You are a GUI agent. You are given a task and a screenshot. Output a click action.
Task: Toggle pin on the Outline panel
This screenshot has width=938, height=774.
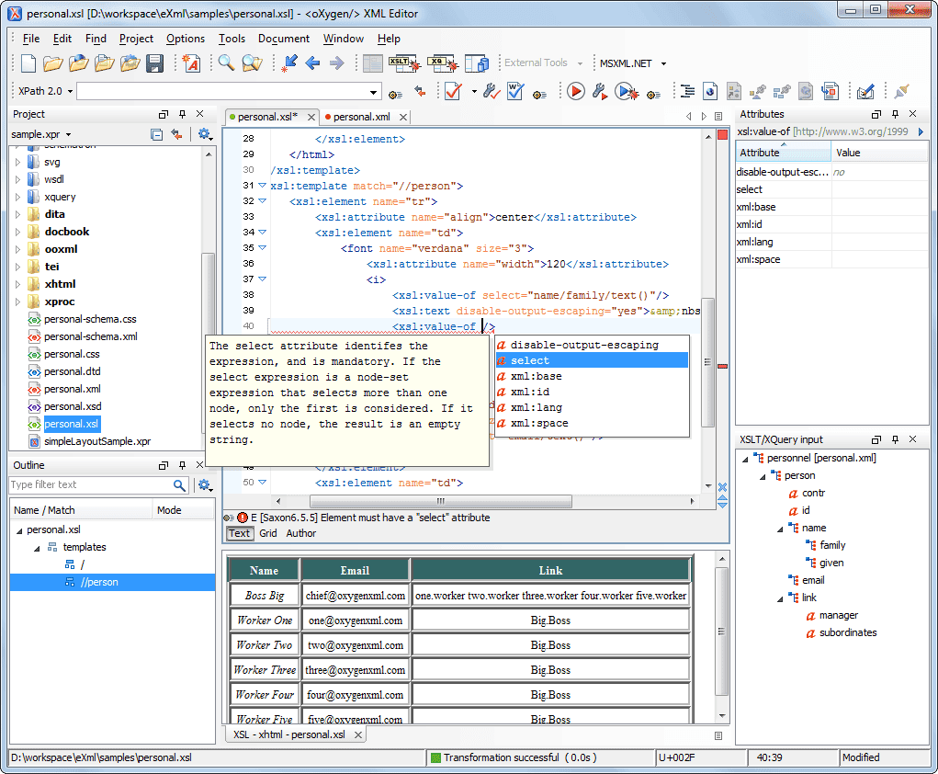click(x=182, y=465)
